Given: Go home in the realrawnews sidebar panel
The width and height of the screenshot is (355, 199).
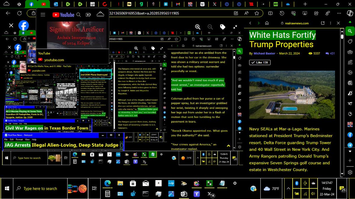Looking at the screenshot, I should coord(267,23).
